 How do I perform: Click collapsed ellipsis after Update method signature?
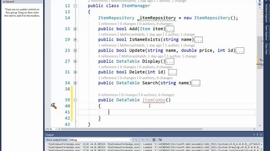tap(240, 51)
